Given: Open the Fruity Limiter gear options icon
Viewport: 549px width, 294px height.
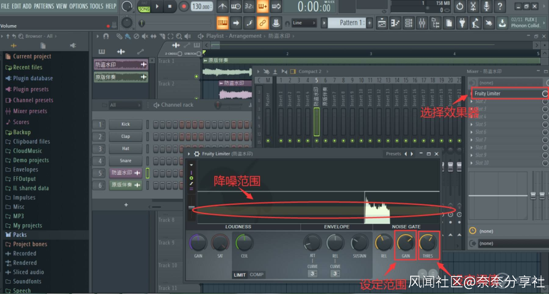Looking at the screenshot, I should tap(197, 154).
